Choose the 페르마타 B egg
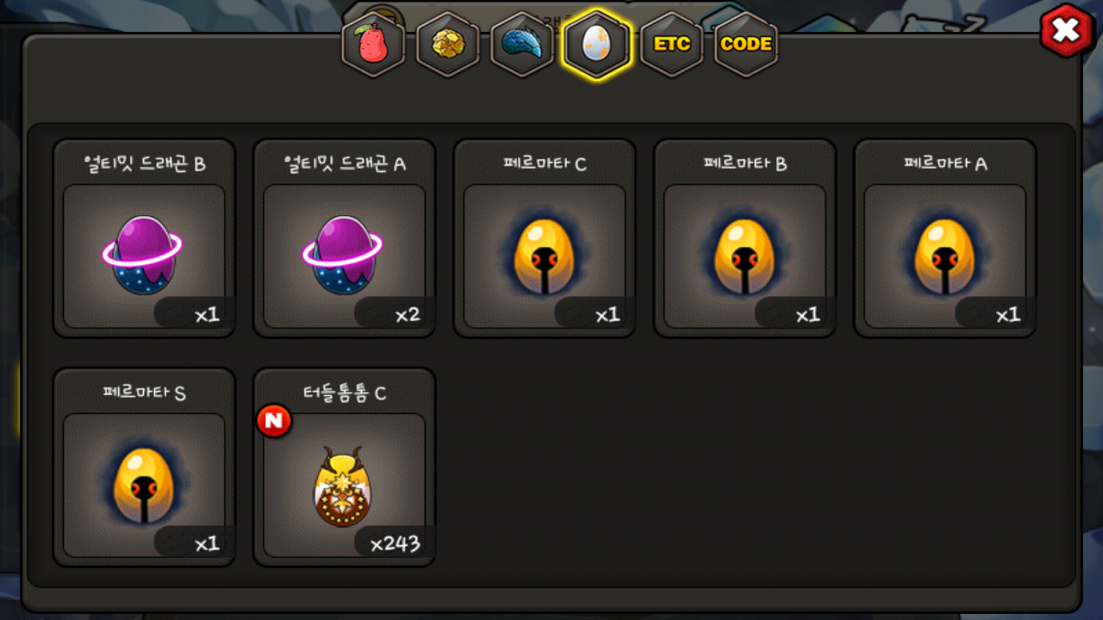This screenshot has height=620, width=1103. point(745,239)
